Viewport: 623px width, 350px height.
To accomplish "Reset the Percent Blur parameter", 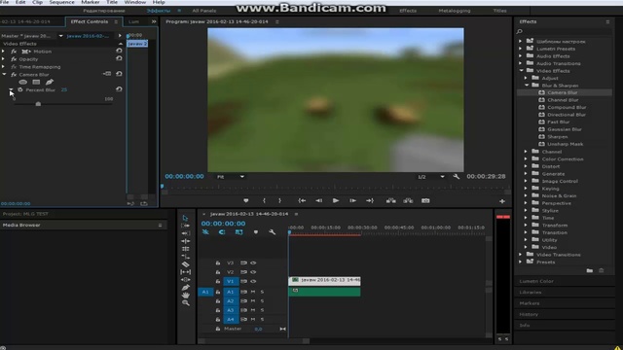I will point(119,89).
